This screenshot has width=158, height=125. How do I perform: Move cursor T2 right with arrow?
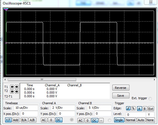[x=17, y=92]
